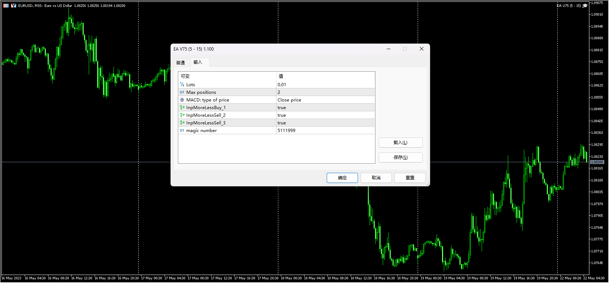The image size is (609, 283).
Task: Toggle InpMoreLessSell_3 true value
Action: click(x=326, y=123)
